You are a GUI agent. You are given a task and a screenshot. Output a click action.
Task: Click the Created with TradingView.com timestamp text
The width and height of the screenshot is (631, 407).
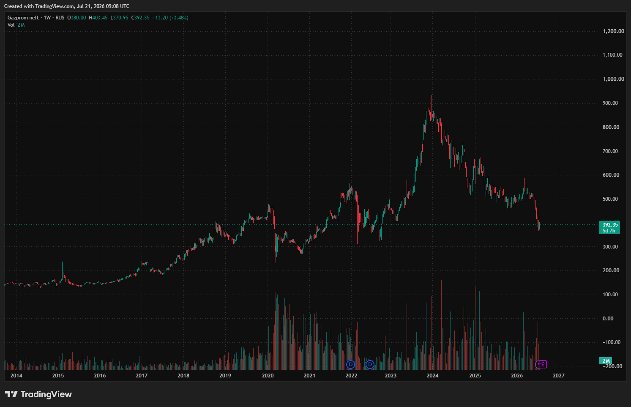67,6
